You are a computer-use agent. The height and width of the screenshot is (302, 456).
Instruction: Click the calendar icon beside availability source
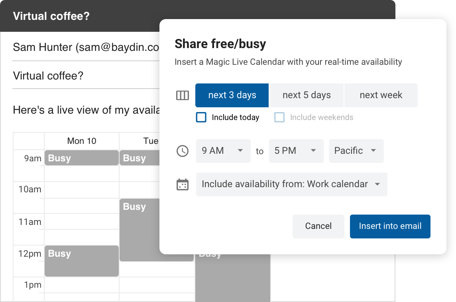point(183,184)
